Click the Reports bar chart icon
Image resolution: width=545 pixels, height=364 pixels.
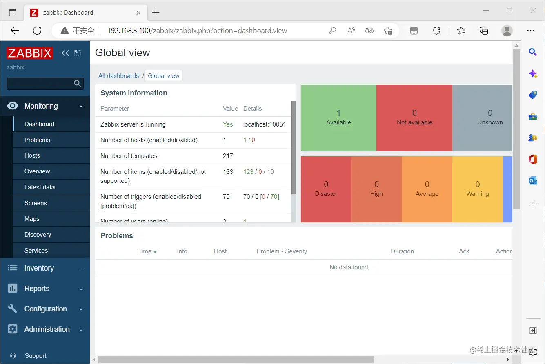click(x=13, y=288)
